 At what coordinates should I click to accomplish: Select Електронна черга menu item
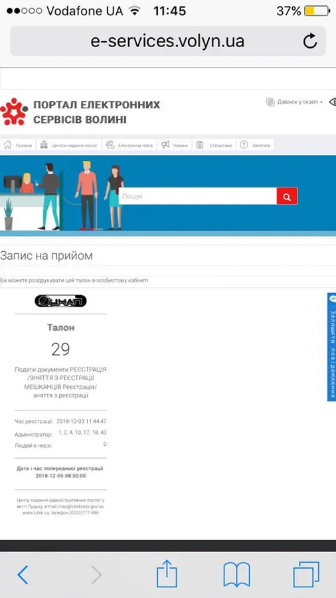[x=129, y=145]
